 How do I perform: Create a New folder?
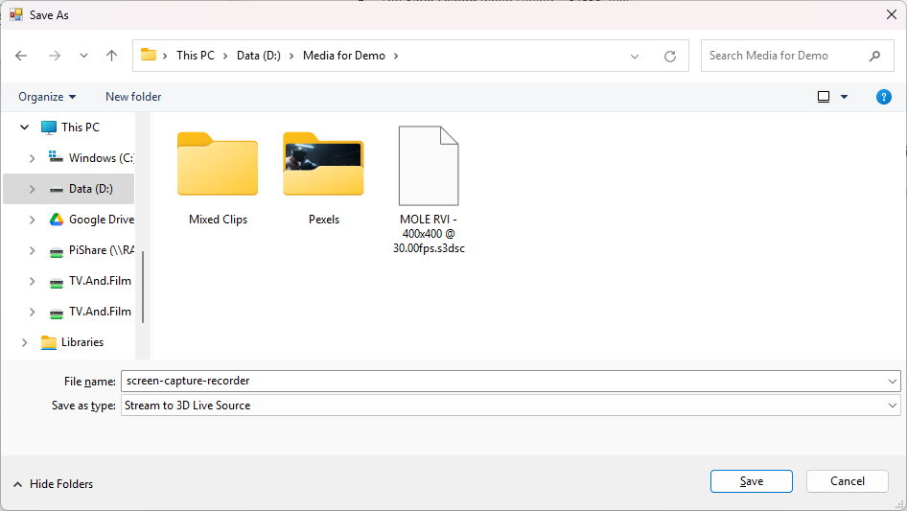pyautogui.click(x=133, y=97)
